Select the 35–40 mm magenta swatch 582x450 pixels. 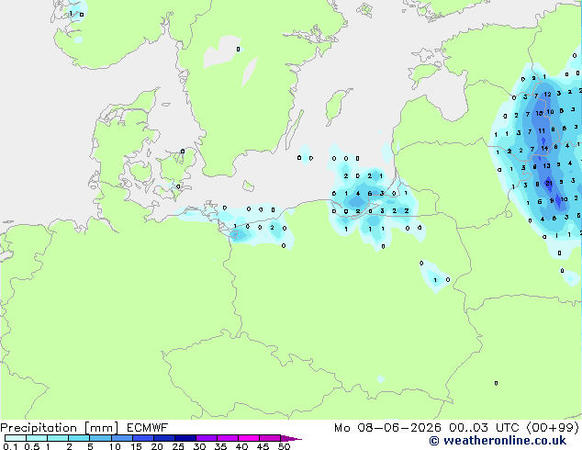(x=228, y=438)
